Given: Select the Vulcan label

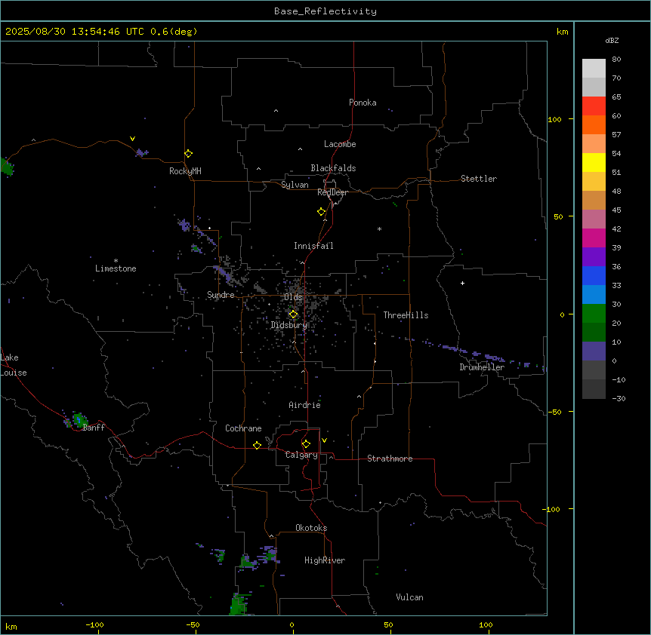Looking at the screenshot, I should coord(409,597).
